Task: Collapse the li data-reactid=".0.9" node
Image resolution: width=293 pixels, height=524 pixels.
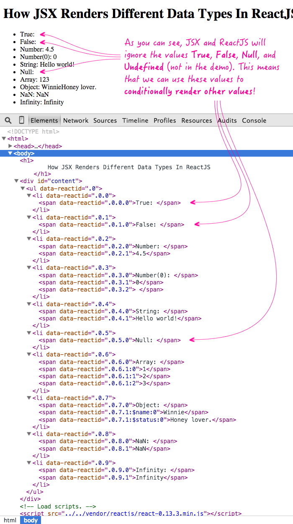Action: point(29,463)
